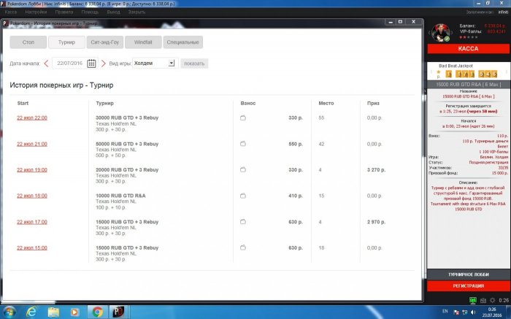Open Windows Media Player taskbar icon
This screenshot has height=319, width=511.
coord(74,312)
